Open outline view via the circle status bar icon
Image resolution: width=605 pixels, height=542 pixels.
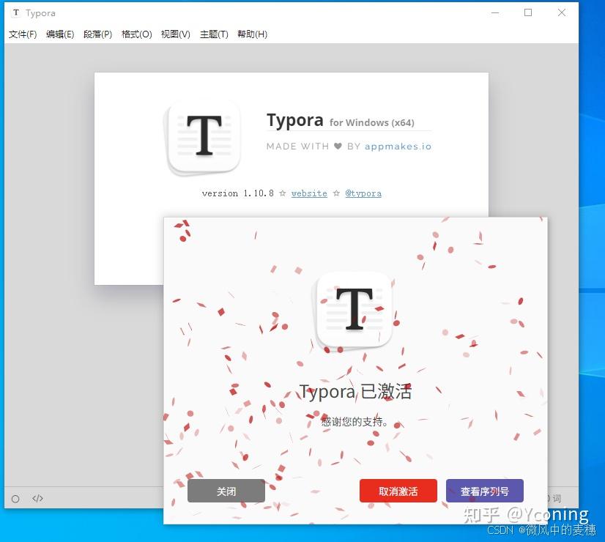click(15, 498)
